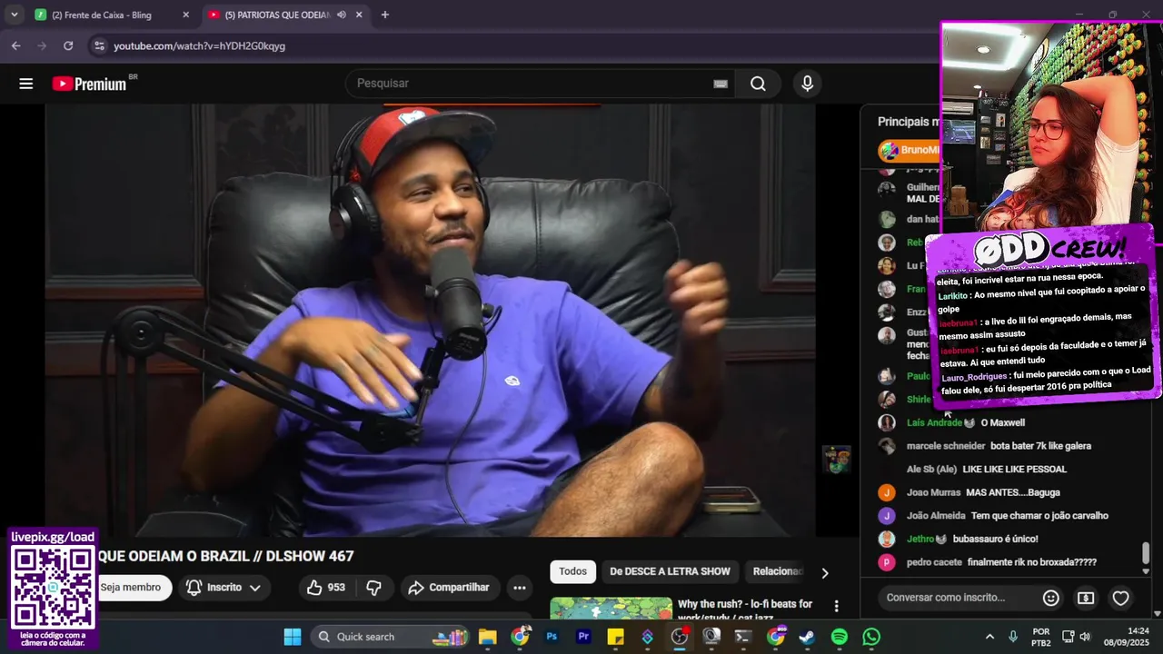Click João Almeida chat author name
Viewport: 1163px width, 654px height.
[x=936, y=516]
